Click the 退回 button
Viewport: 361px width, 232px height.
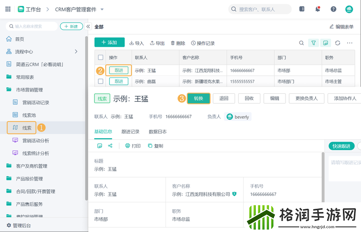coord(224,98)
